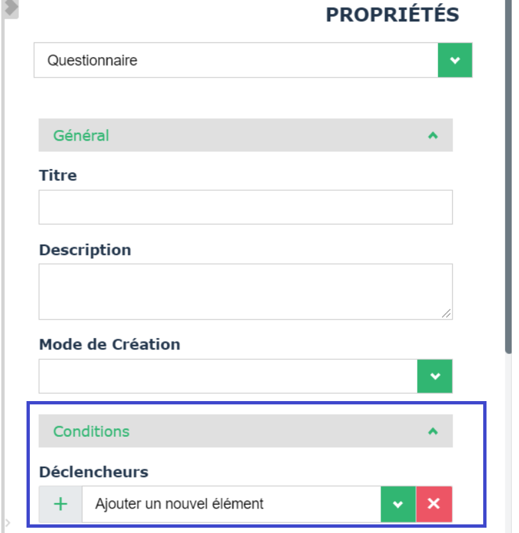Open the Questionnaire dropdown with its green arrow

point(455,60)
